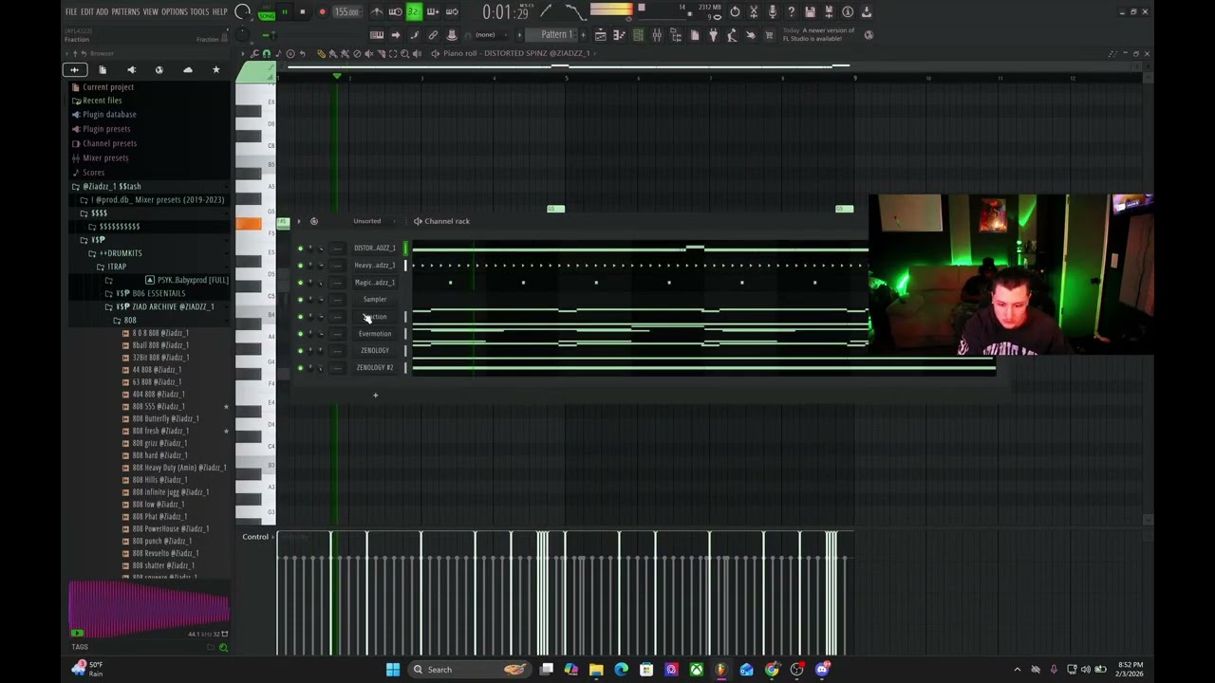Adjust the DISTOR..ADZZ_1 channel pan knob
The image size is (1215, 683).
click(310, 249)
